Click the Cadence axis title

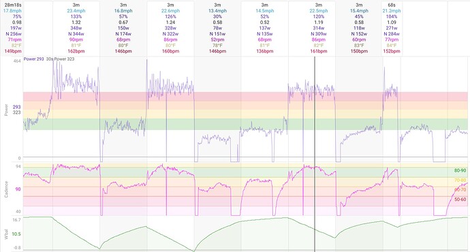click(x=6, y=189)
